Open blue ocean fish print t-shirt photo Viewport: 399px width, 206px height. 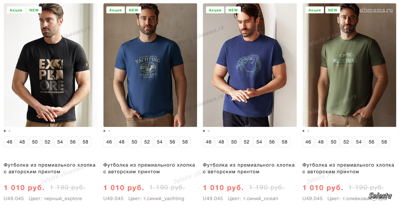[x=250, y=65]
